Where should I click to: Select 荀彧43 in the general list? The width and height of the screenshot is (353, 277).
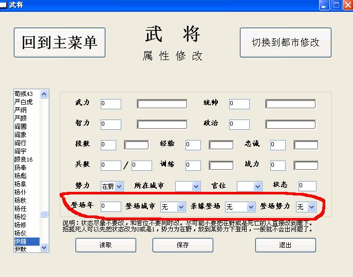coord(27,94)
